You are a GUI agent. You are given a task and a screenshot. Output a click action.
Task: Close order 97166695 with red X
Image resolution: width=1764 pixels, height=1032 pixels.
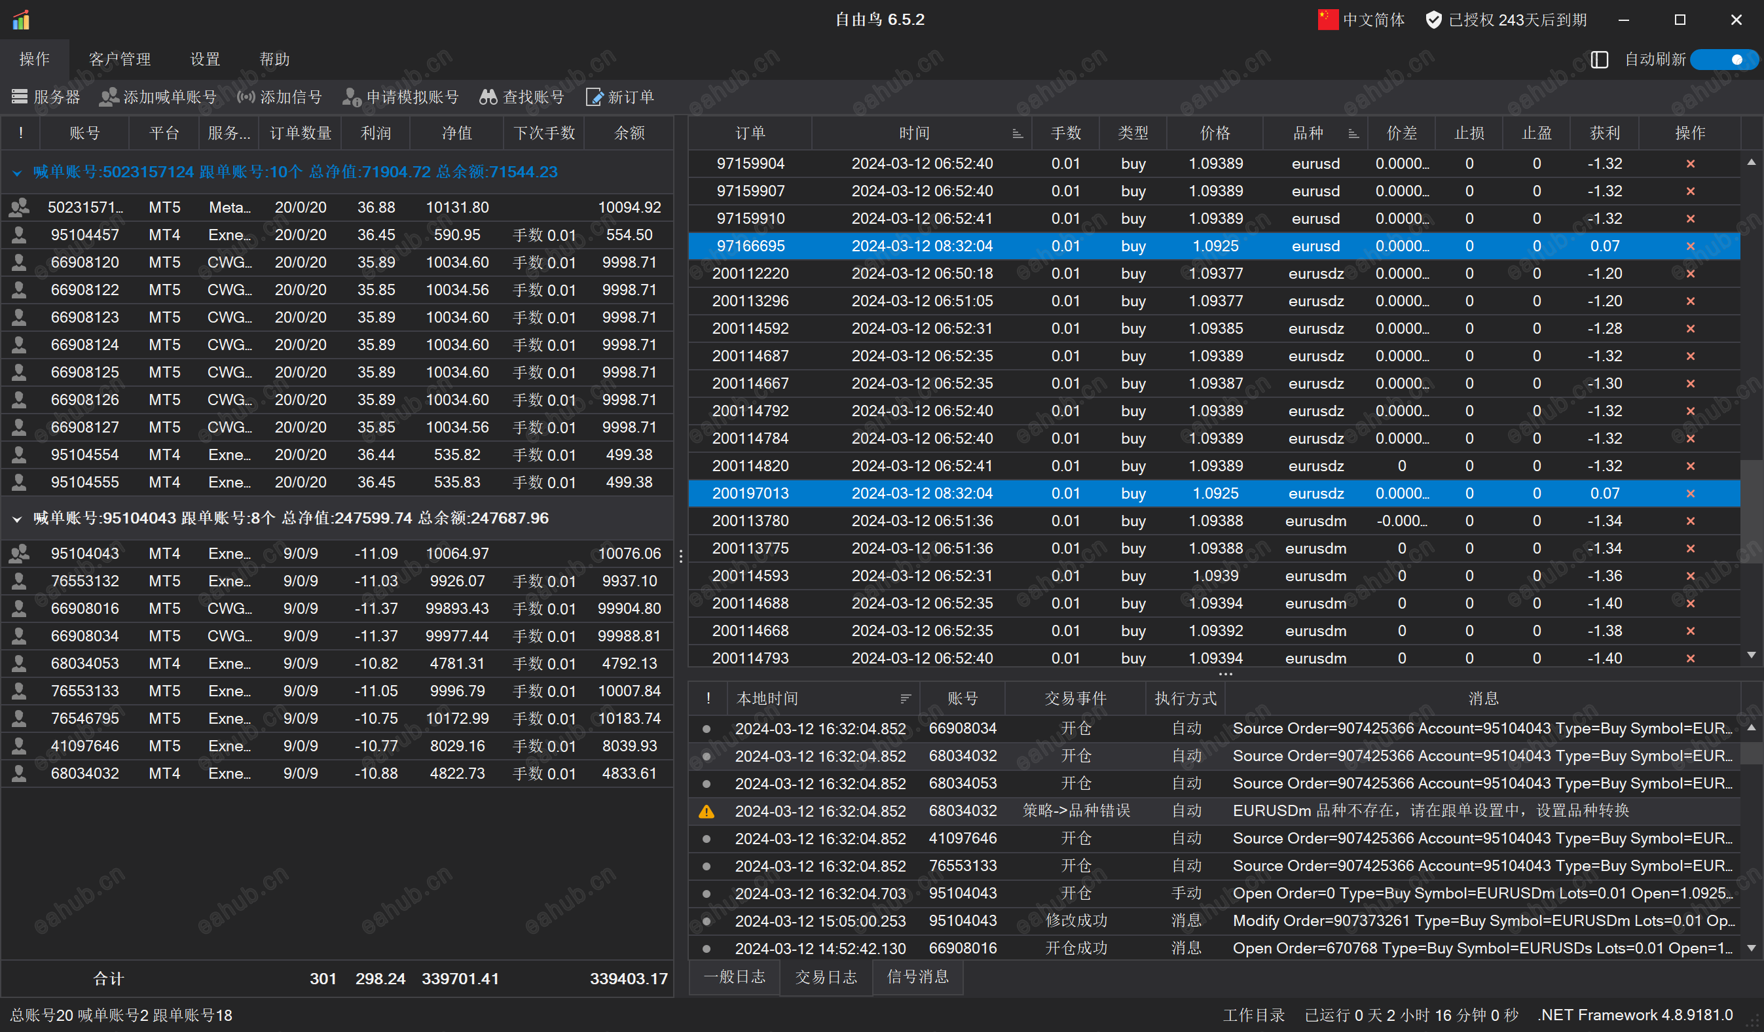click(1690, 246)
